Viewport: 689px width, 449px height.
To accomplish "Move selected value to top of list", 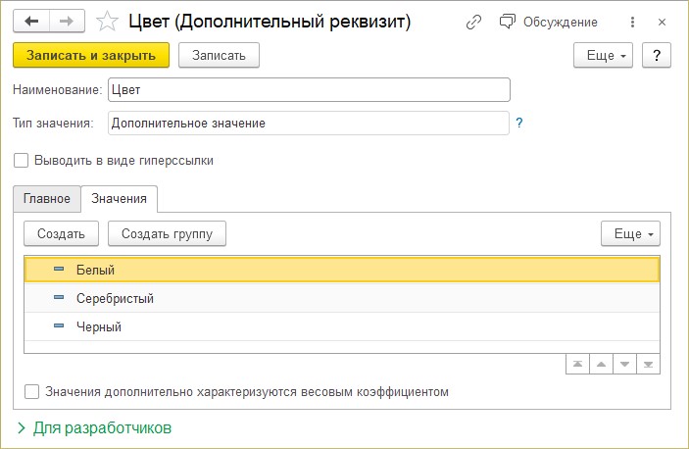I will coord(578,364).
